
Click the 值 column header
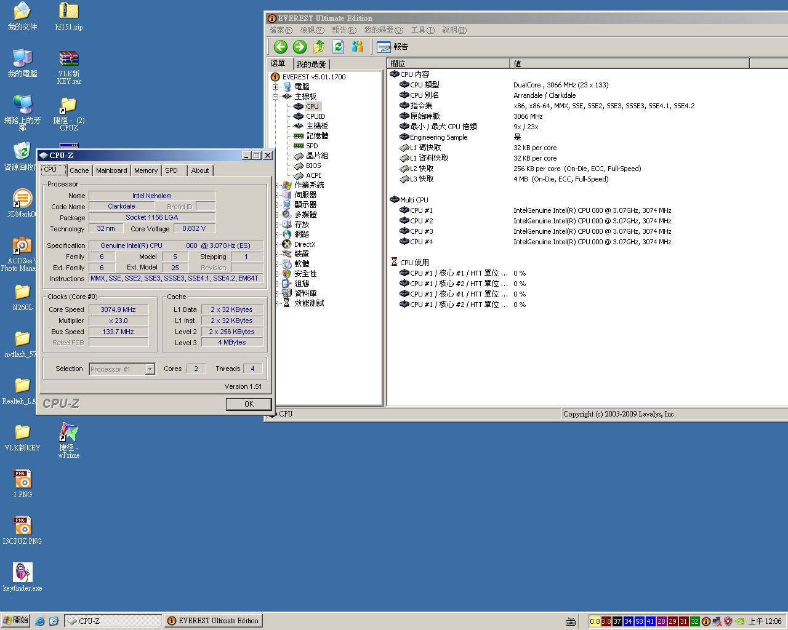tap(630, 64)
